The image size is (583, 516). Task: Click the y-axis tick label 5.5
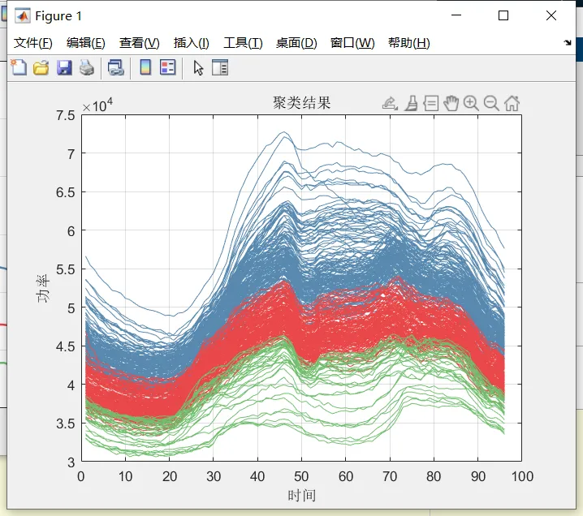[66, 269]
